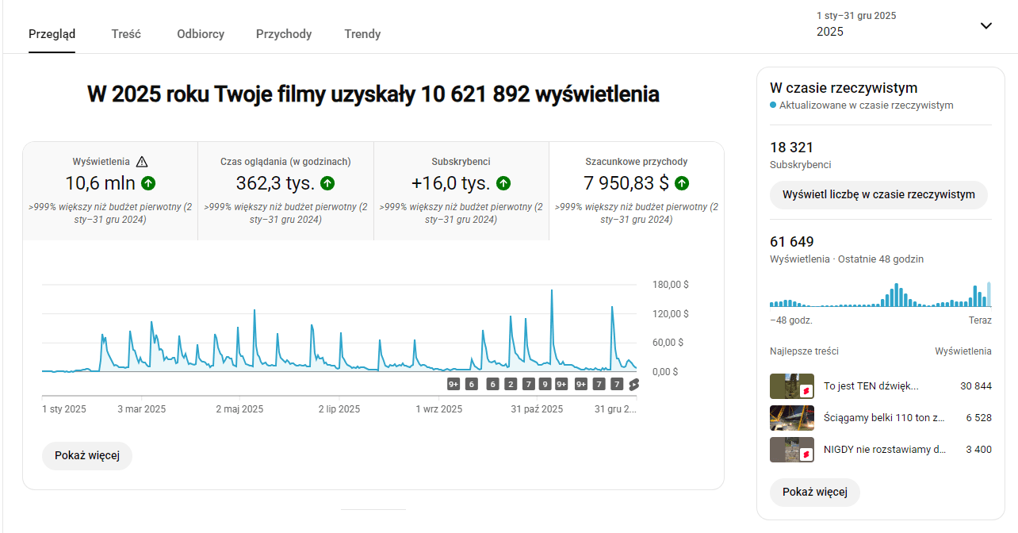This screenshot has height=533, width=1018.
Task: Switch to the Treść tab
Action: click(x=126, y=34)
